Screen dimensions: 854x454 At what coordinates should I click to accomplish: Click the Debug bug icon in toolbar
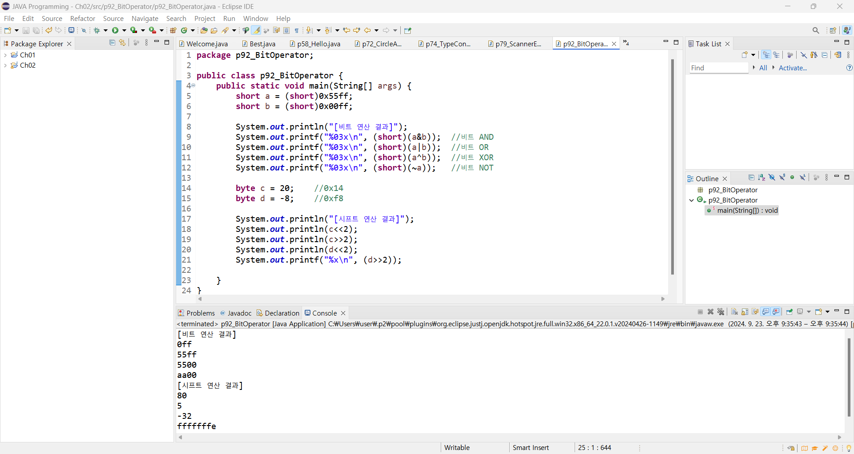pos(97,30)
